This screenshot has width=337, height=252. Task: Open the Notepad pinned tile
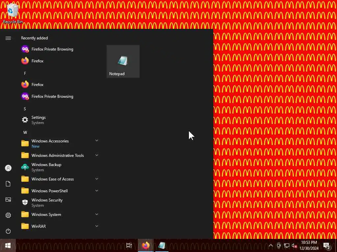123,61
